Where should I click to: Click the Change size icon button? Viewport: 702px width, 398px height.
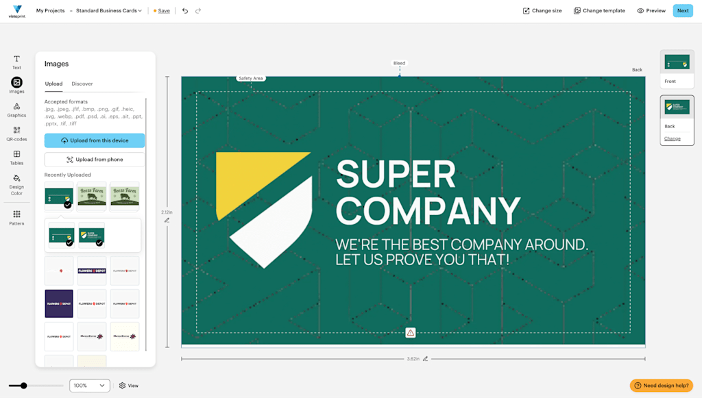tap(542, 11)
